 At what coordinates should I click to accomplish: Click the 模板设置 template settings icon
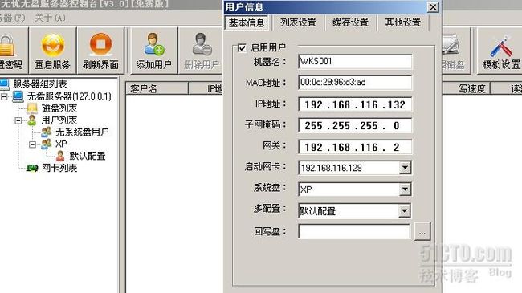click(501, 46)
